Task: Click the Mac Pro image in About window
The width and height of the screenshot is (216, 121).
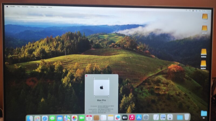Action: click(x=102, y=88)
